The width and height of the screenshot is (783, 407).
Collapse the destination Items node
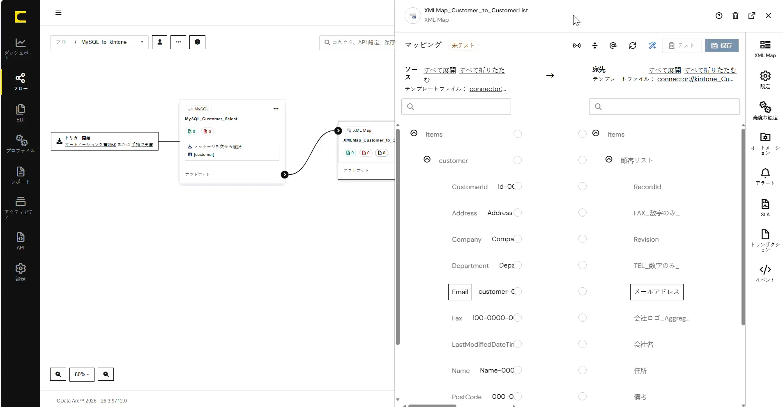click(596, 133)
